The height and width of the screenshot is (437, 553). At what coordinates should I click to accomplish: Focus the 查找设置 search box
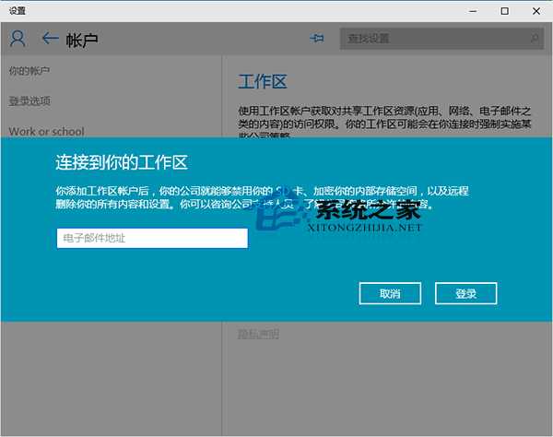[x=441, y=38]
